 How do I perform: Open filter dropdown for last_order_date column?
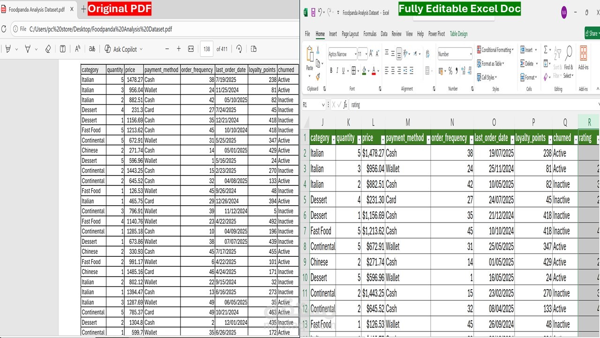coord(512,140)
